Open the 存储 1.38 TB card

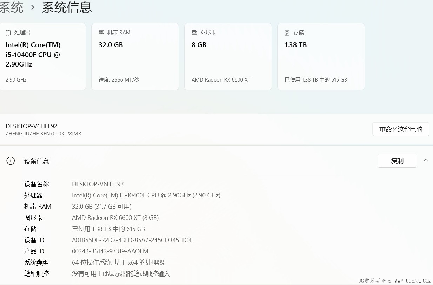pos(321,56)
